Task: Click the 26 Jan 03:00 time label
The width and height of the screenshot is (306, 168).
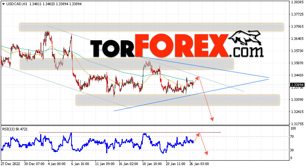Action: point(199,164)
